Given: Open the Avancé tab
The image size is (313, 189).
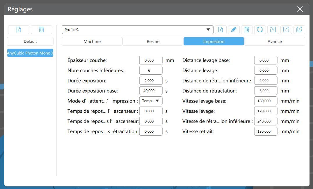Looking at the screenshot, I should [275, 42].
